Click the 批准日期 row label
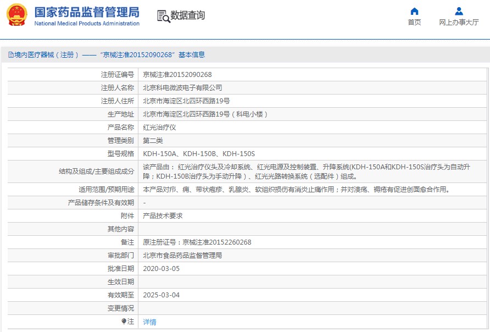490x332 pixels. point(121,269)
